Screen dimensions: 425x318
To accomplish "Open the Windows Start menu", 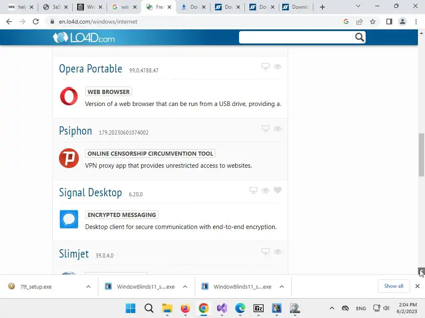I will point(130,308).
